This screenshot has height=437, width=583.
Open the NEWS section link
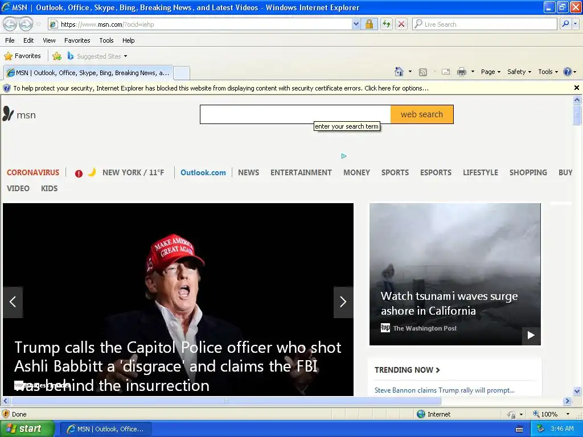click(x=248, y=172)
